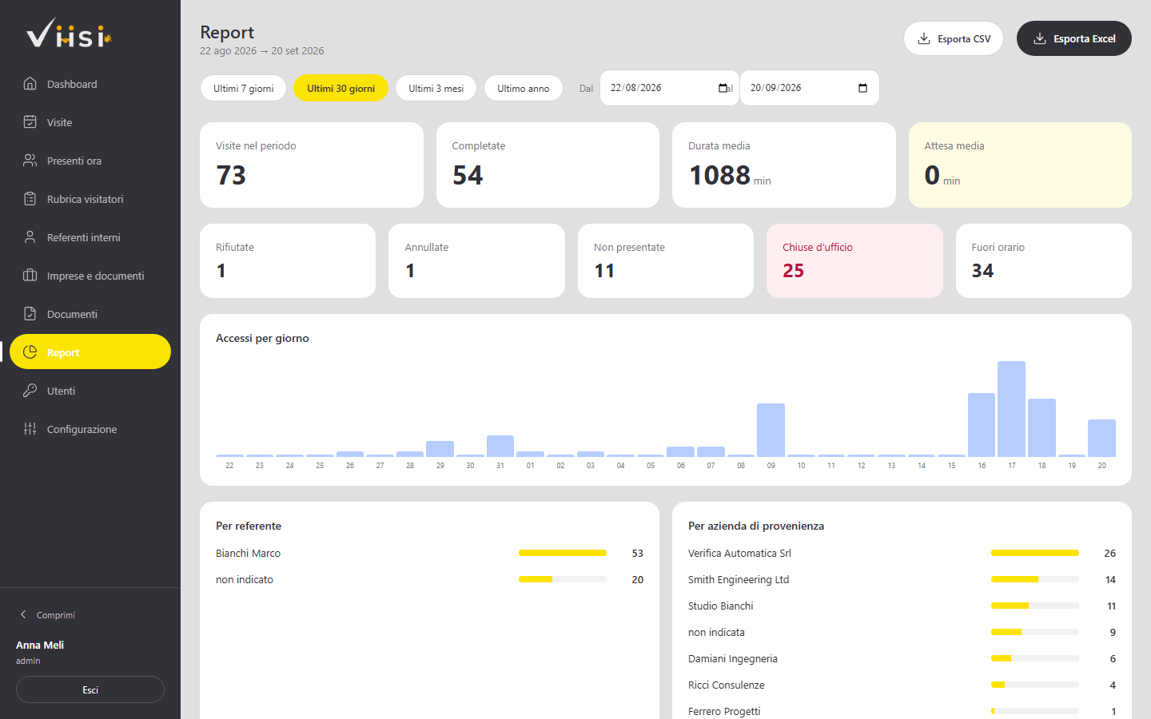The image size is (1151, 719).
Task: Click the Smith Engineering Ltd row label
Action: click(739, 579)
